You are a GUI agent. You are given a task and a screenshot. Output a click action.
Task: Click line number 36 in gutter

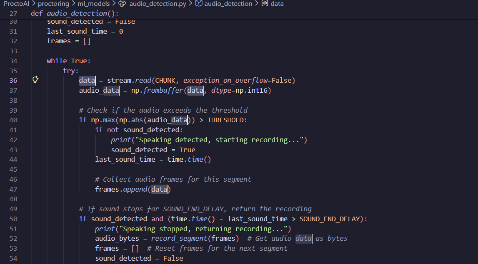click(13, 81)
